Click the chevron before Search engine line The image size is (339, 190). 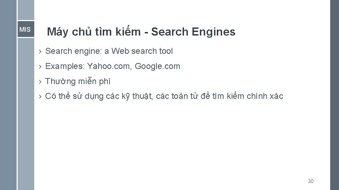(x=41, y=51)
